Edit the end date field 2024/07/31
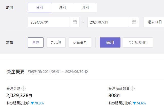Viewport: 164px width, 109px height. pos(108,22)
